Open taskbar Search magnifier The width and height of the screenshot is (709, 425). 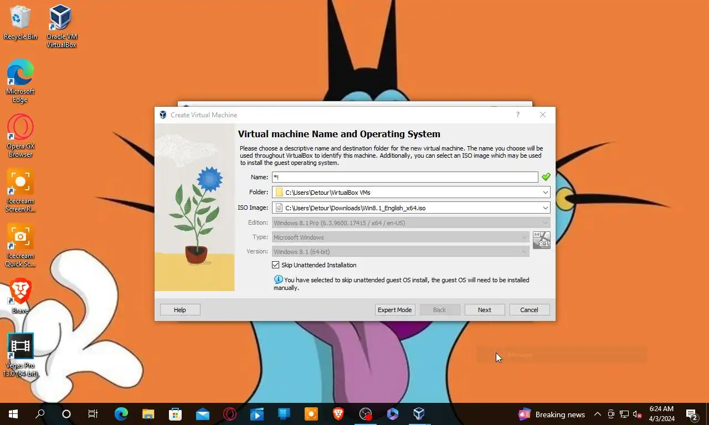click(40, 414)
